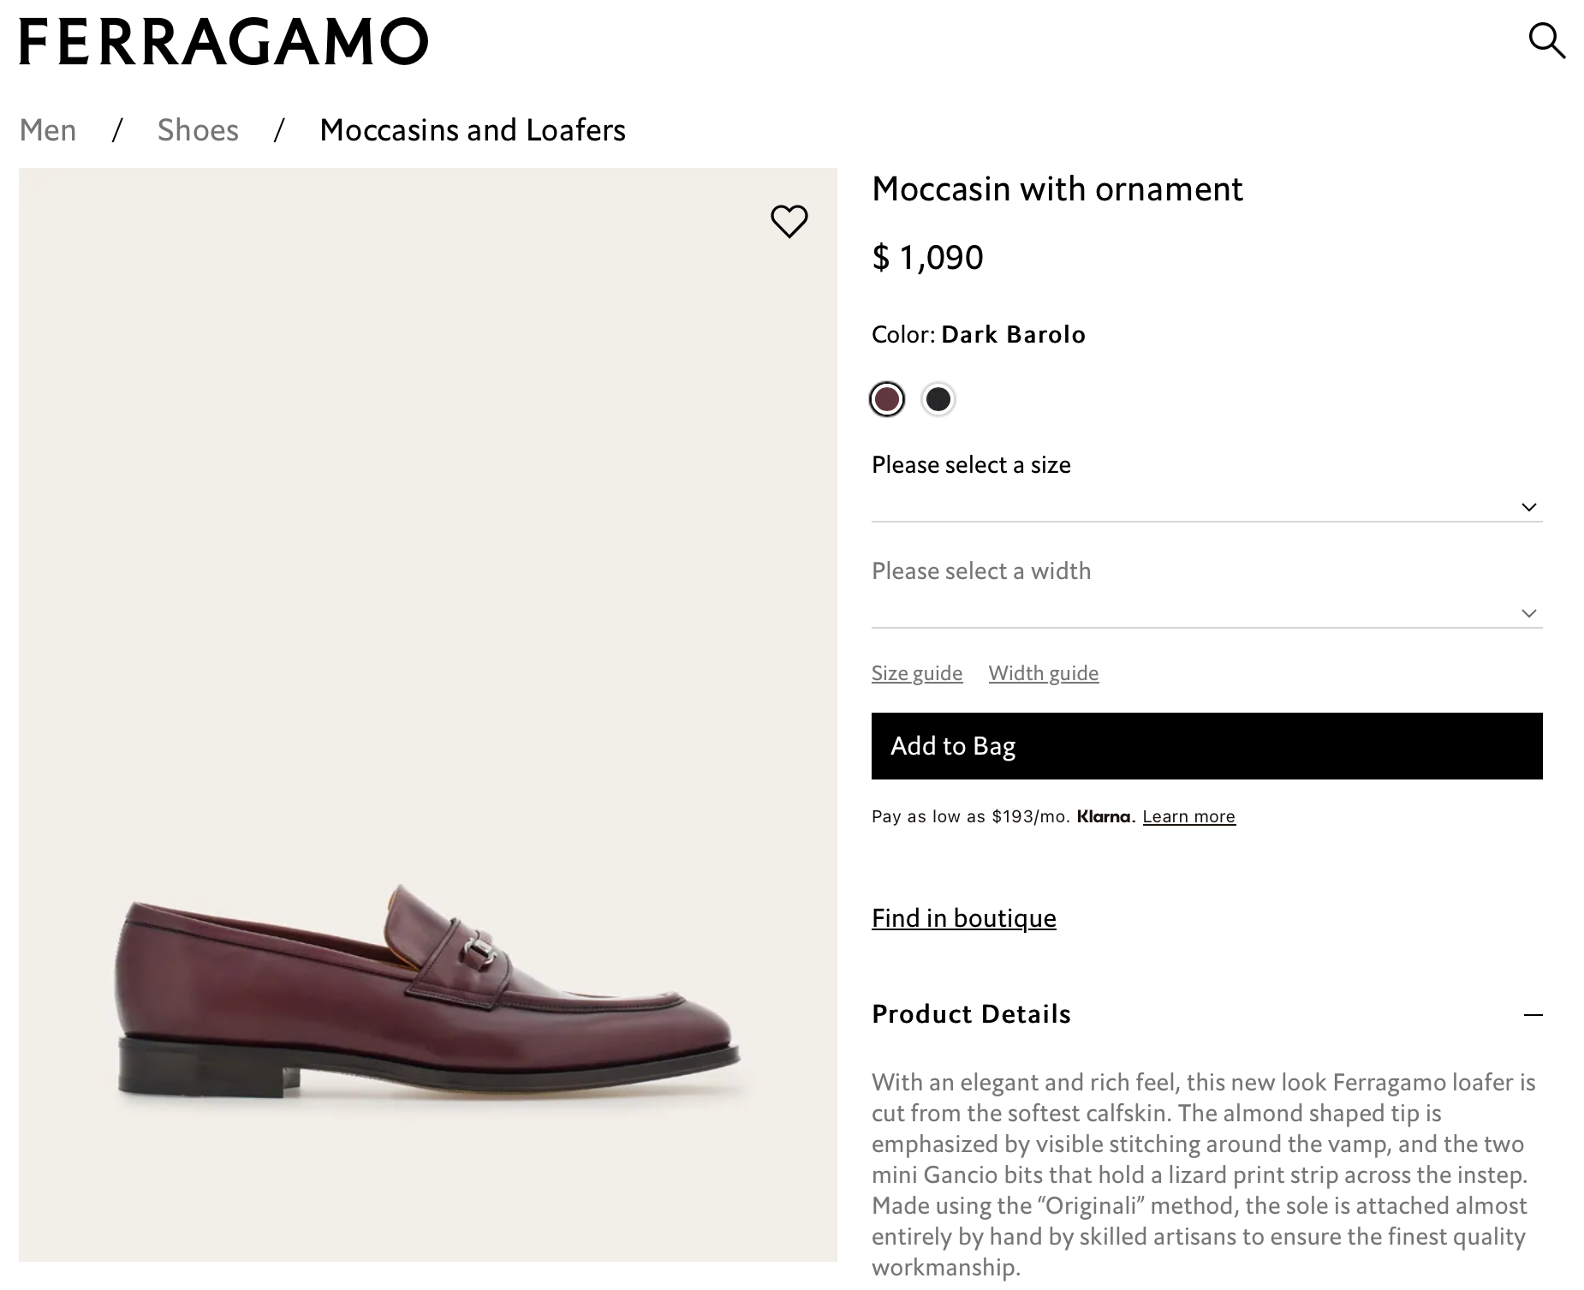Select the heart outline above the product photo
This screenshot has height=1290, width=1584.
pyautogui.click(x=789, y=221)
